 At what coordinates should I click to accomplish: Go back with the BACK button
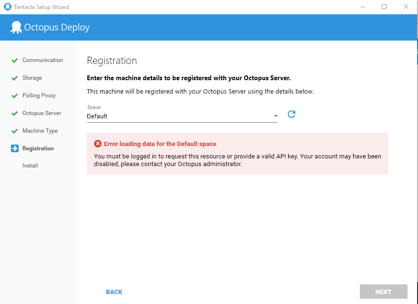pos(114,292)
